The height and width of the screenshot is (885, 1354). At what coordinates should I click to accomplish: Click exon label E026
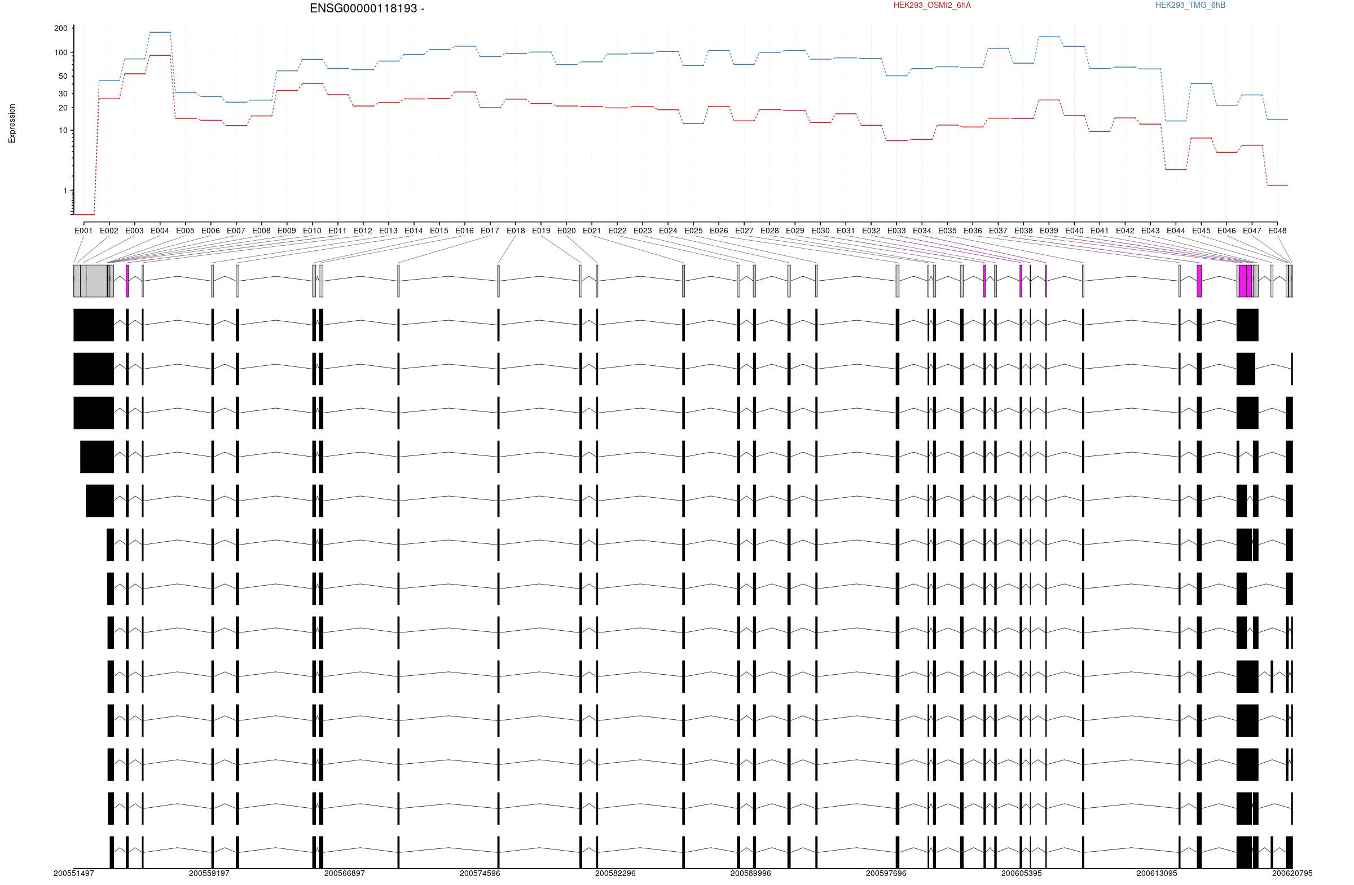719,231
